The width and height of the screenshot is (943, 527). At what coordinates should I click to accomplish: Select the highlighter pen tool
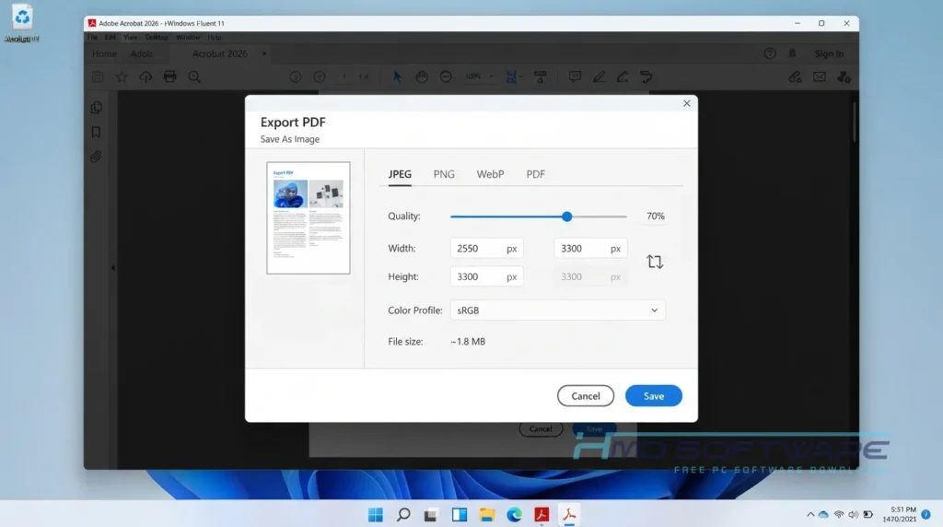click(x=599, y=77)
